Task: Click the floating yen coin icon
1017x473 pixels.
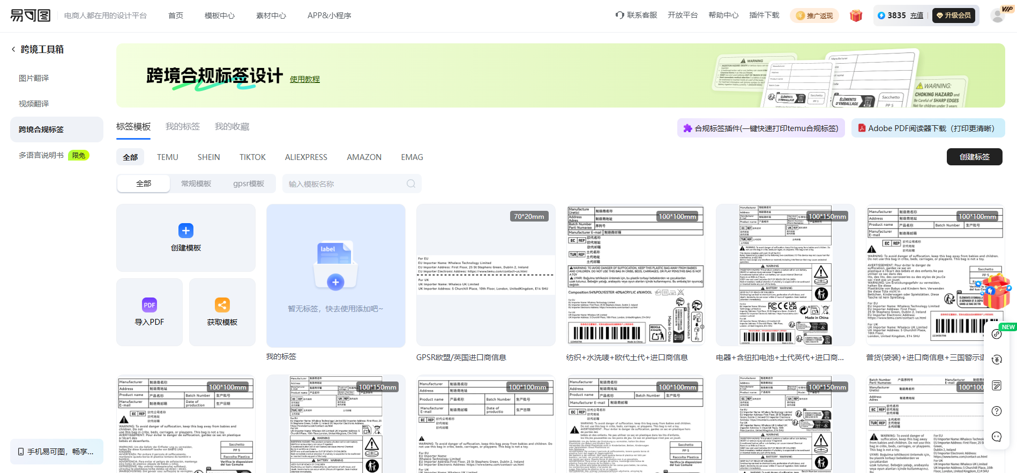Action: pyautogui.click(x=997, y=360)
